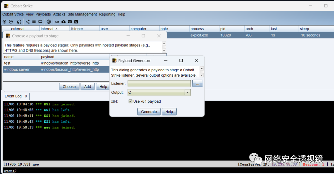
Task: Switch to pivot graph view icon
Action: [28, 21]
